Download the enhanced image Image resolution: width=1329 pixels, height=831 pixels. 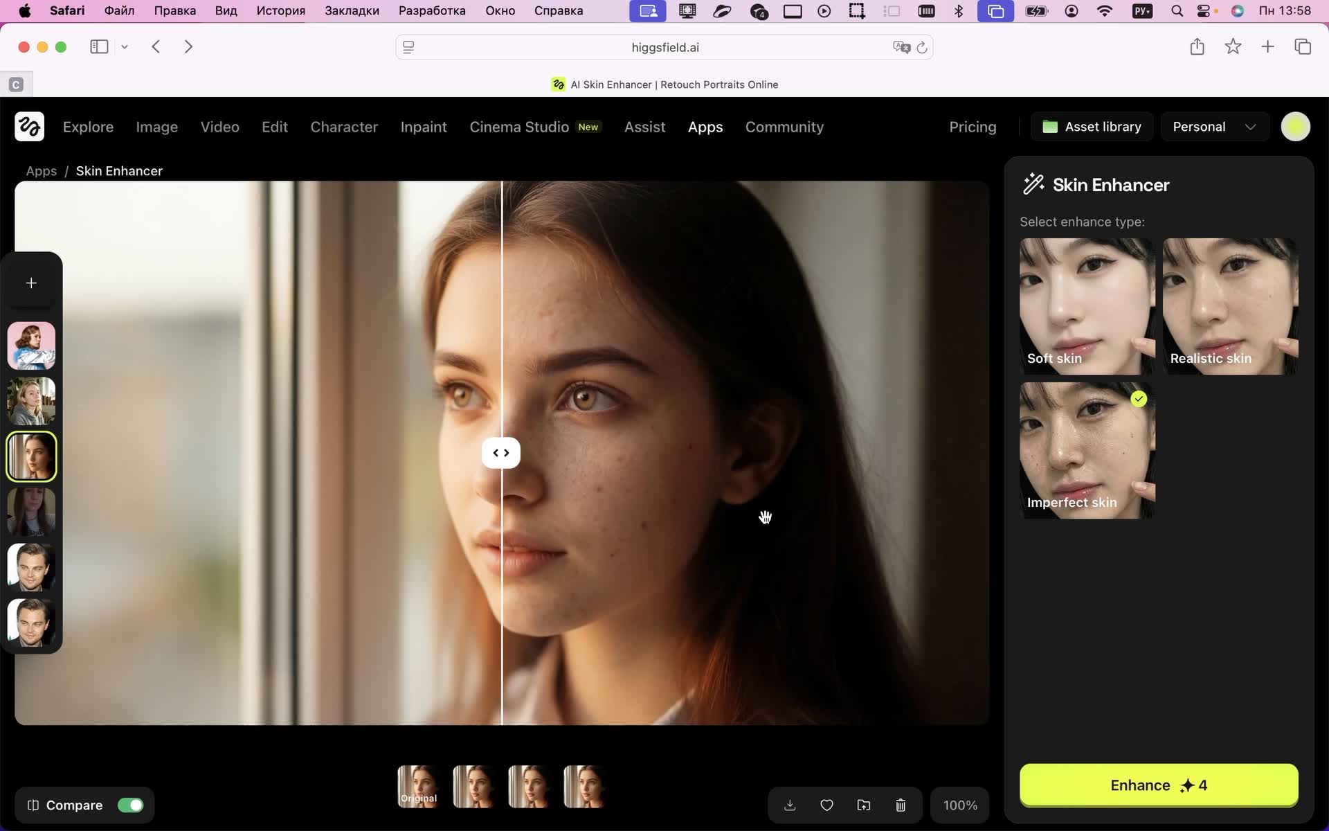pos(790,805)
